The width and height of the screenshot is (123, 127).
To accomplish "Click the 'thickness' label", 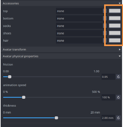I will point(9,106).
